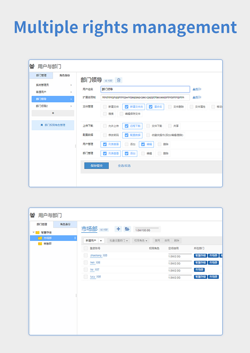The image size is (250, 353).
Task: Click the three-dot menu on 市场部 tree row
Action: (75, 238)
